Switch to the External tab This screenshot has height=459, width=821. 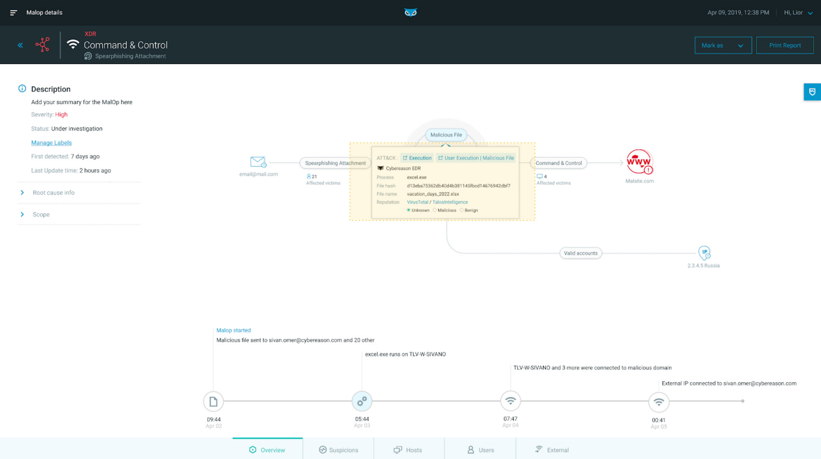click(552, 450)
